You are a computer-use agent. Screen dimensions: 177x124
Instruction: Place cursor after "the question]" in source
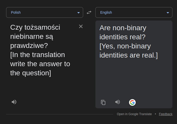pyautogui.click(x=51, y=73)
